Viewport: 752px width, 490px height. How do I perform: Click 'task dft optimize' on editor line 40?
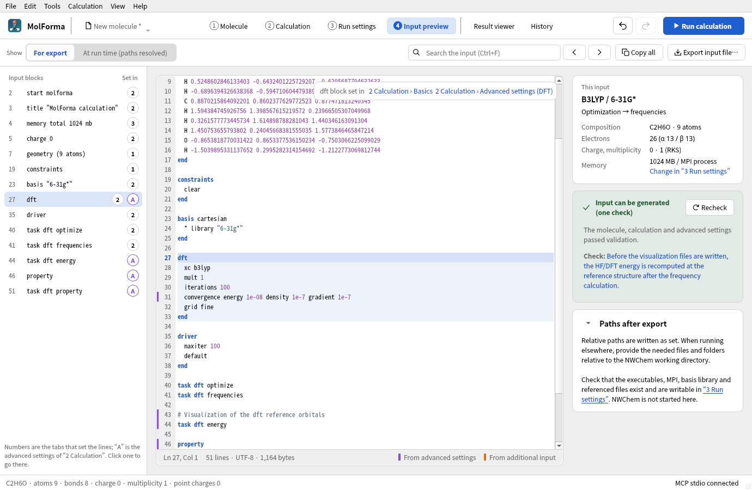(x=205, y=385)
